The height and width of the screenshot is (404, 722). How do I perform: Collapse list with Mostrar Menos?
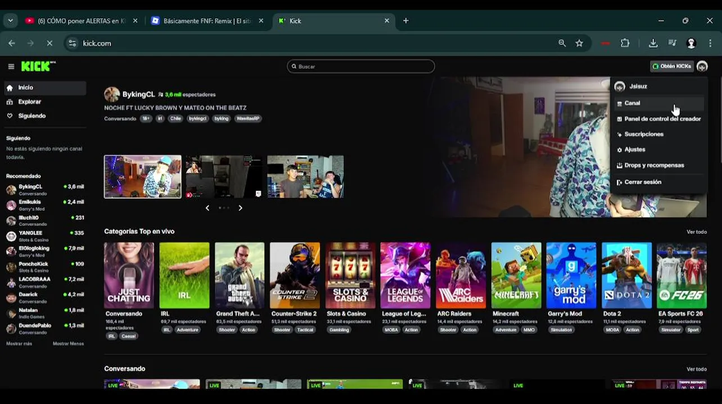point(68,343)
